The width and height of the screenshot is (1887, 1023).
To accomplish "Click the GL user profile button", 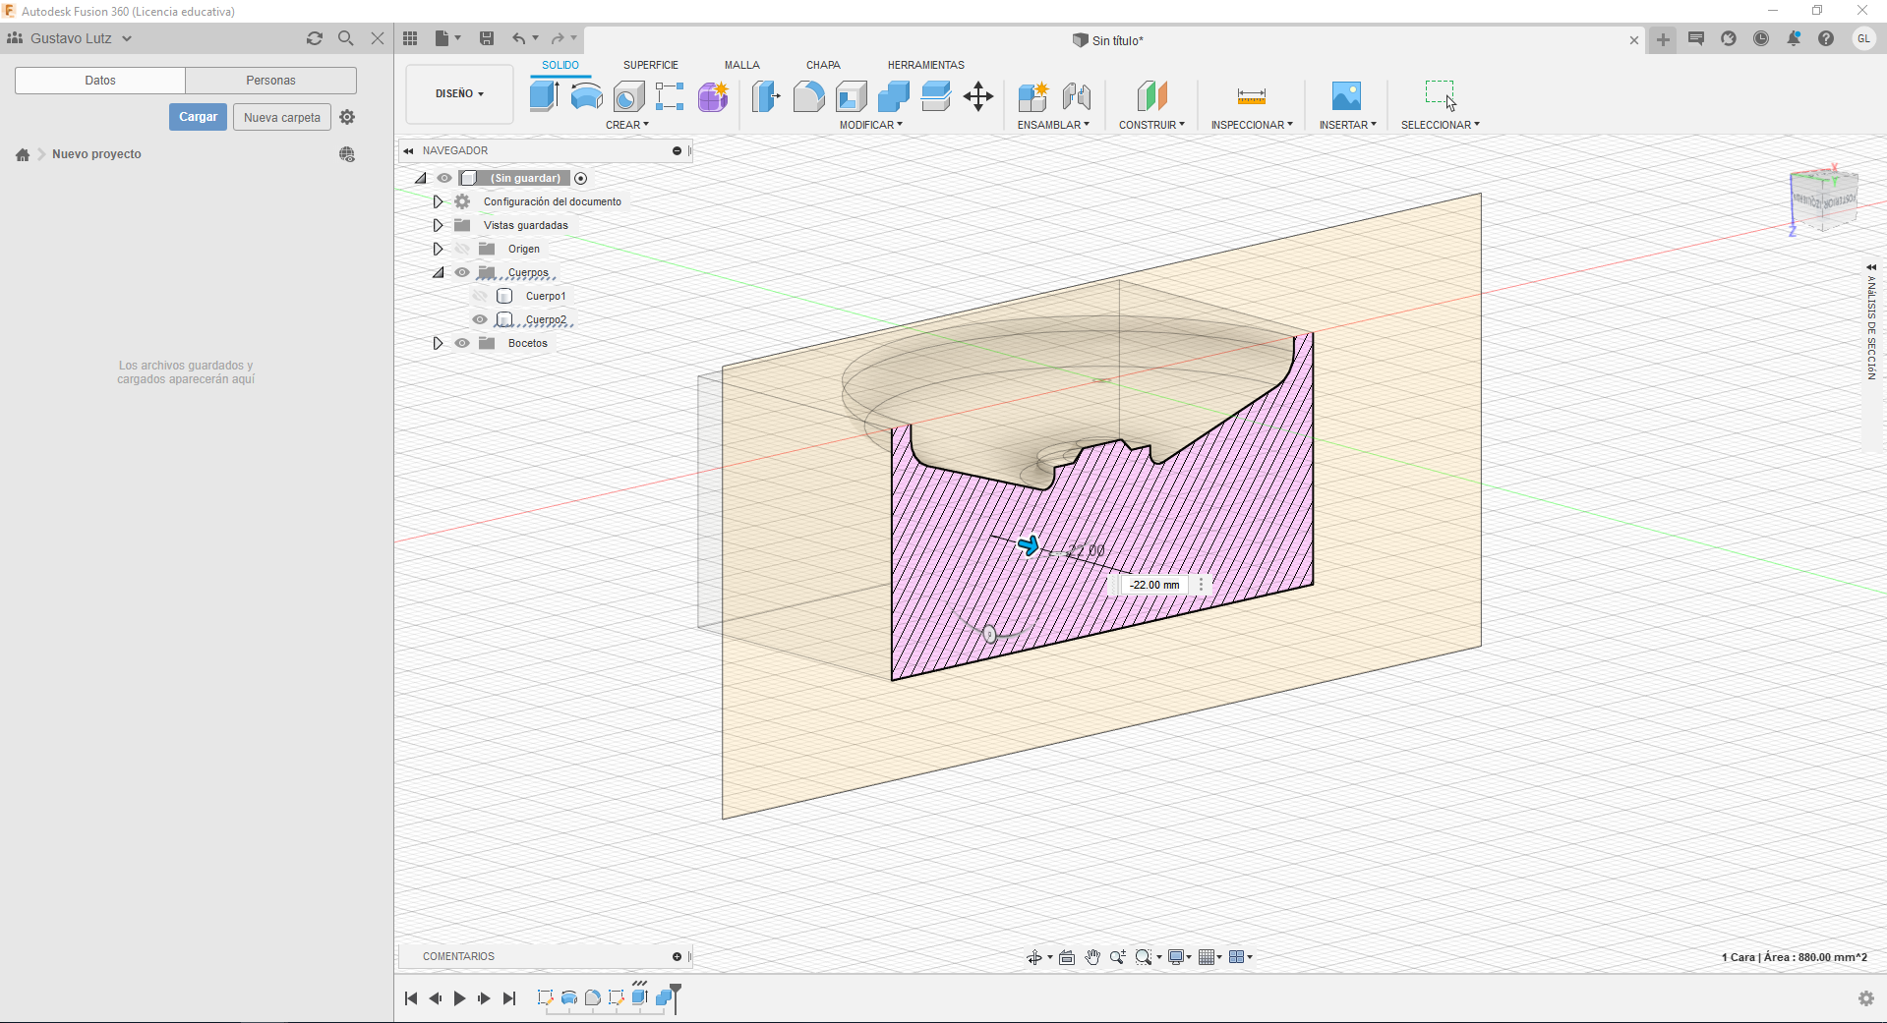I will tap(1863, 38).
